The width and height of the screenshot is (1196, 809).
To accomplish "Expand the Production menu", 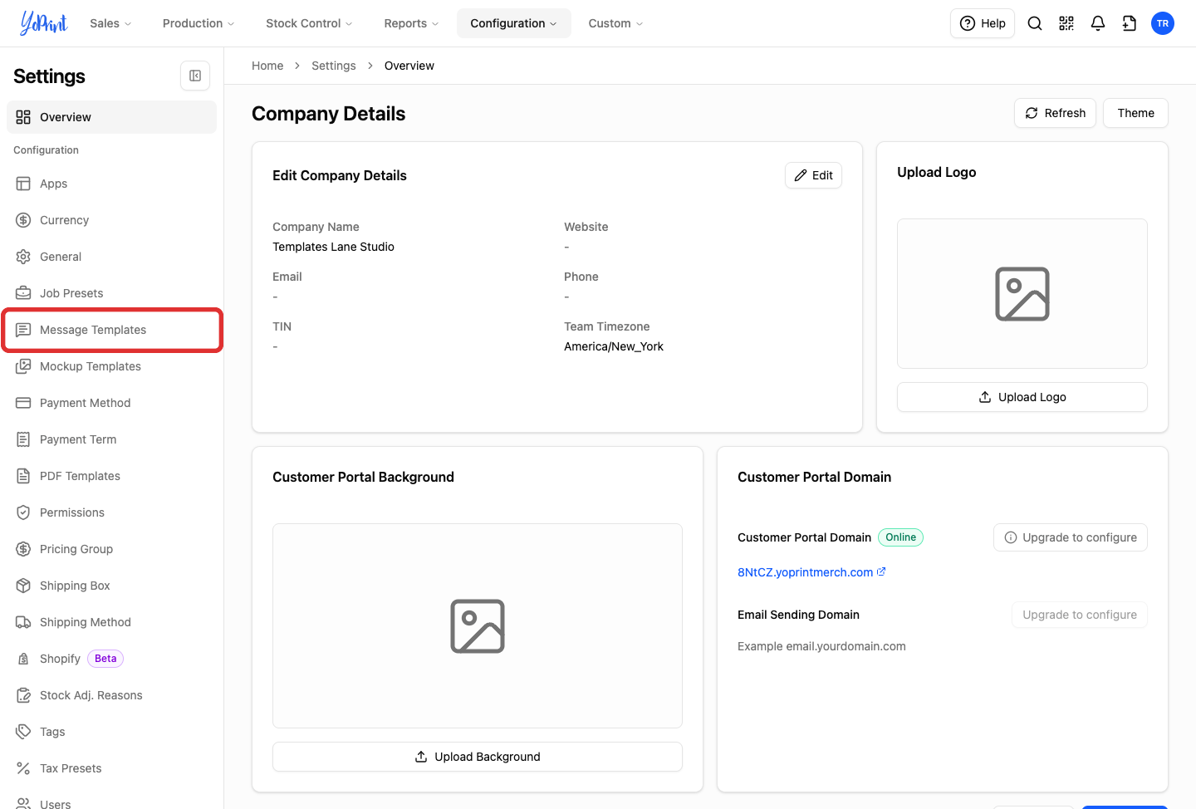I will tap(199, 23).
